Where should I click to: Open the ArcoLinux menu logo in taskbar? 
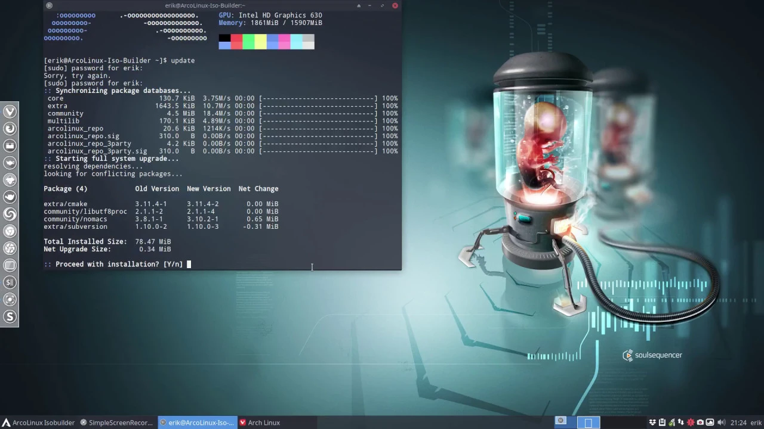pyautogui.click(x=6, y=422)
